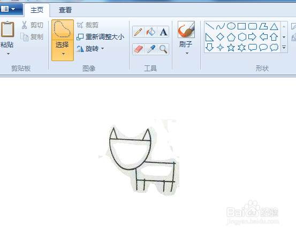
Task: Click the 粘贴 clipboard icon
Action: click(x=7, y=29)
